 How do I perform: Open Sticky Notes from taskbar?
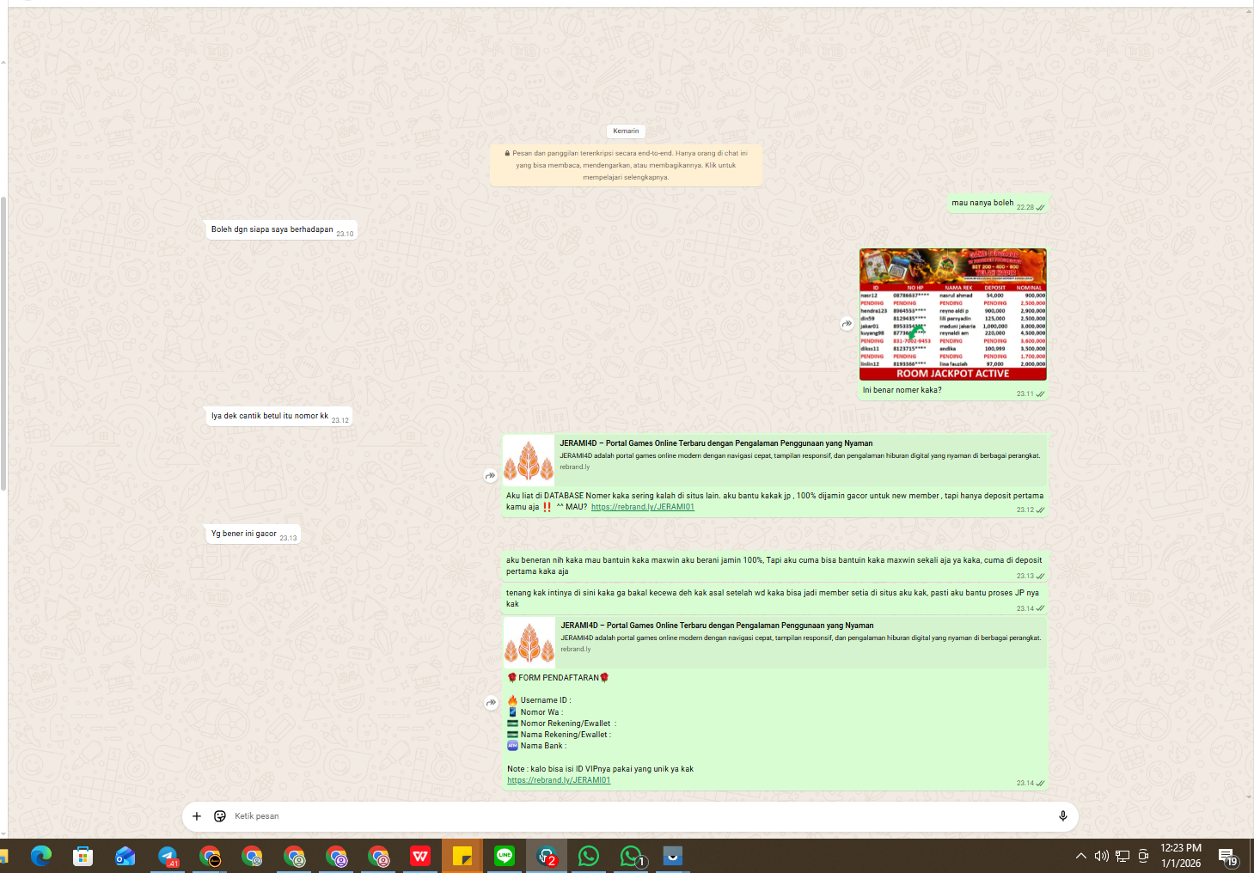pyautogui.click(x=462, y=856)
